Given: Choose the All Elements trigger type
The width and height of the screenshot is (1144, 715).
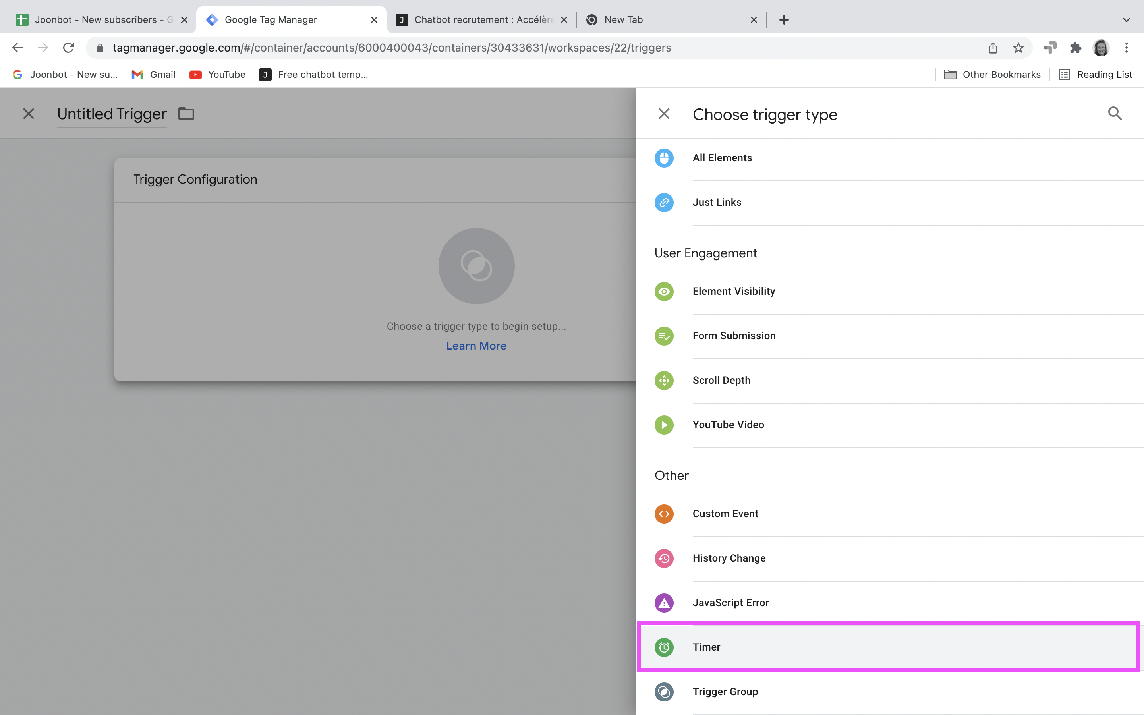Looking at the screenshot, I should (x=890, y=158).
